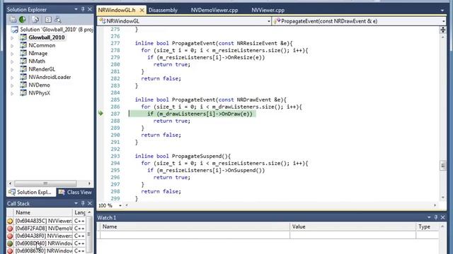Click Solution Explorer scroll left arrow
453x254 pixels.
point(11,183)
